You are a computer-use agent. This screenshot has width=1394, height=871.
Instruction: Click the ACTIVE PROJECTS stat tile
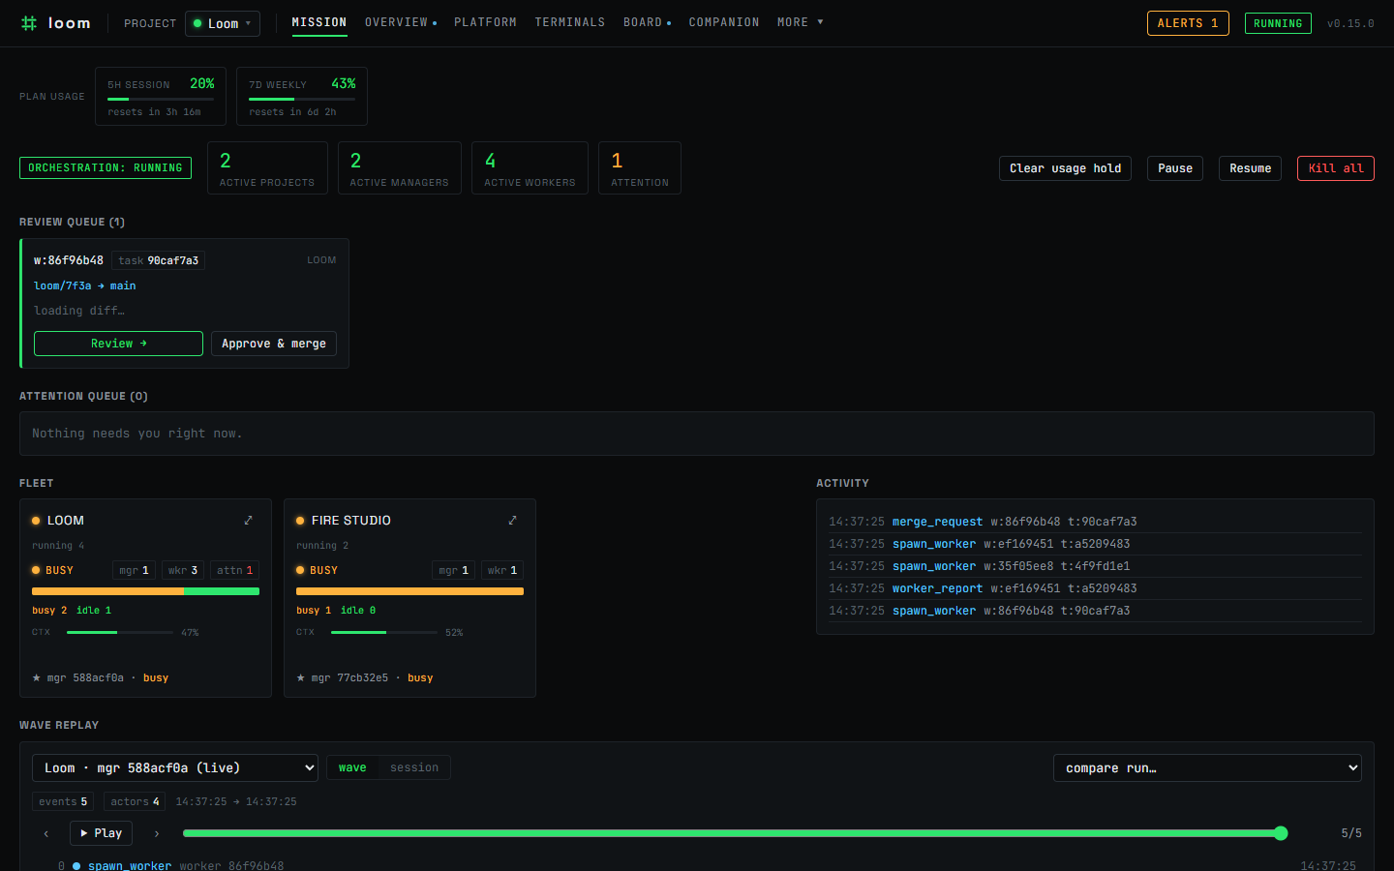point(267,168)
